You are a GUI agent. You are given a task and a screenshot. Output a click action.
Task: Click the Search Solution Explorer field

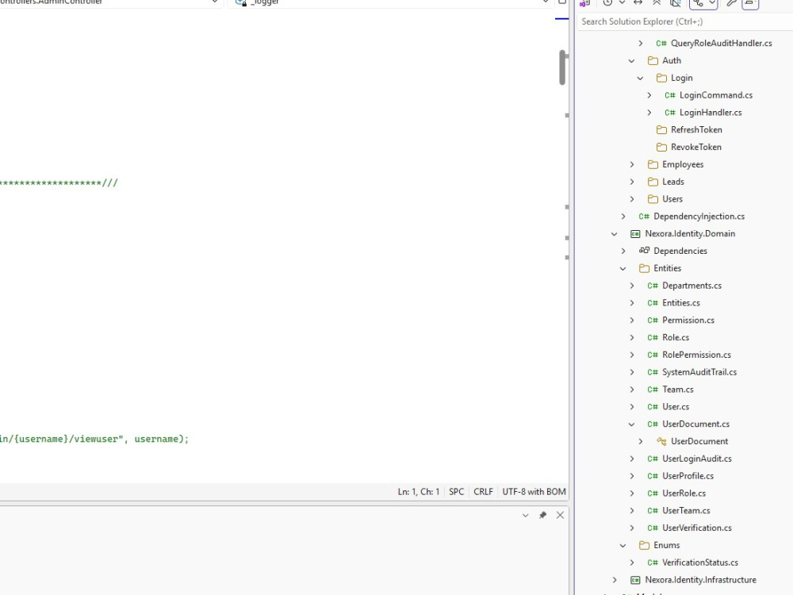click(x=685, y=21)
